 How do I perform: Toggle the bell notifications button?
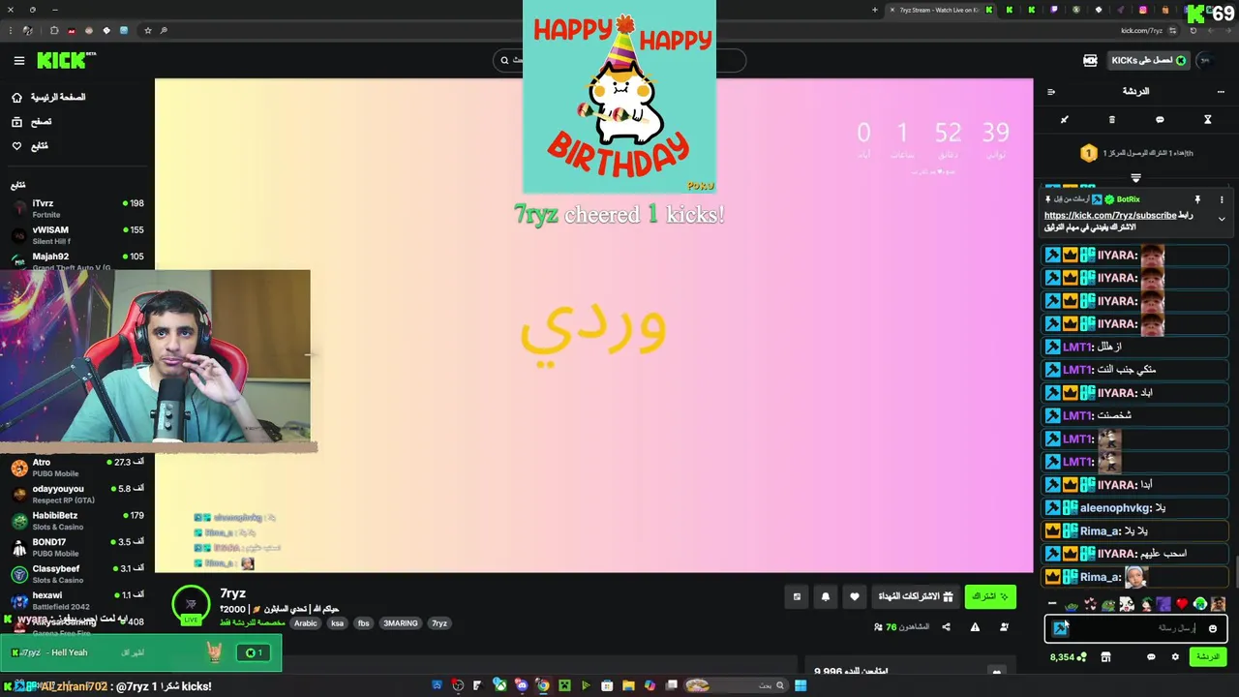point(826,596)
